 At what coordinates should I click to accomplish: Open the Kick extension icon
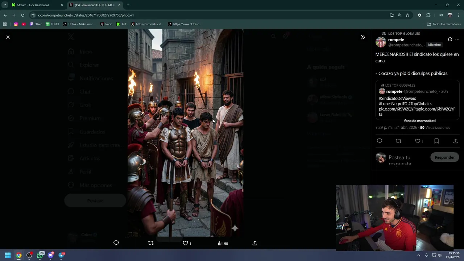(x=419, y=15)
